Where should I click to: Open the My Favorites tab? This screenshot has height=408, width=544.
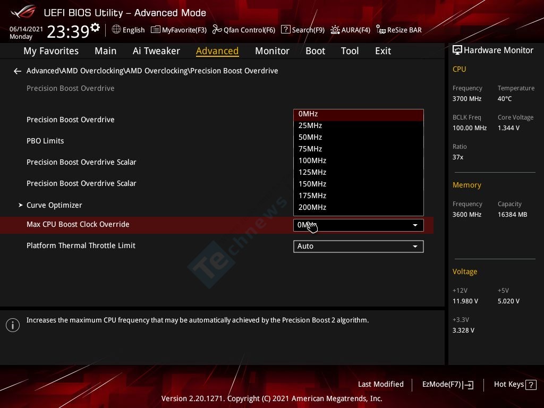[51, 51]
